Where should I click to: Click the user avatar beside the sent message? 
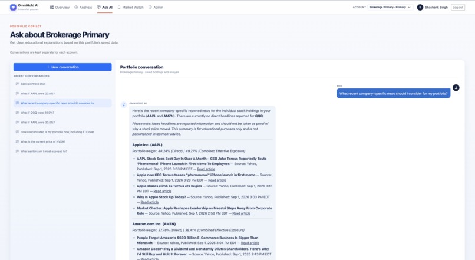pos(456,88)
